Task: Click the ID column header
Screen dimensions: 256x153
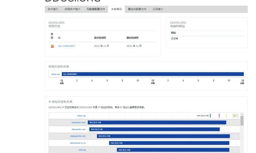Action: point(59,38)
